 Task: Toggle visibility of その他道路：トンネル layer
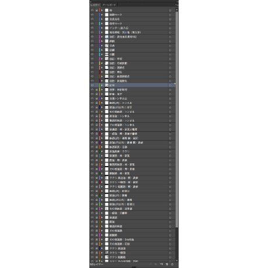click(92, 125)
